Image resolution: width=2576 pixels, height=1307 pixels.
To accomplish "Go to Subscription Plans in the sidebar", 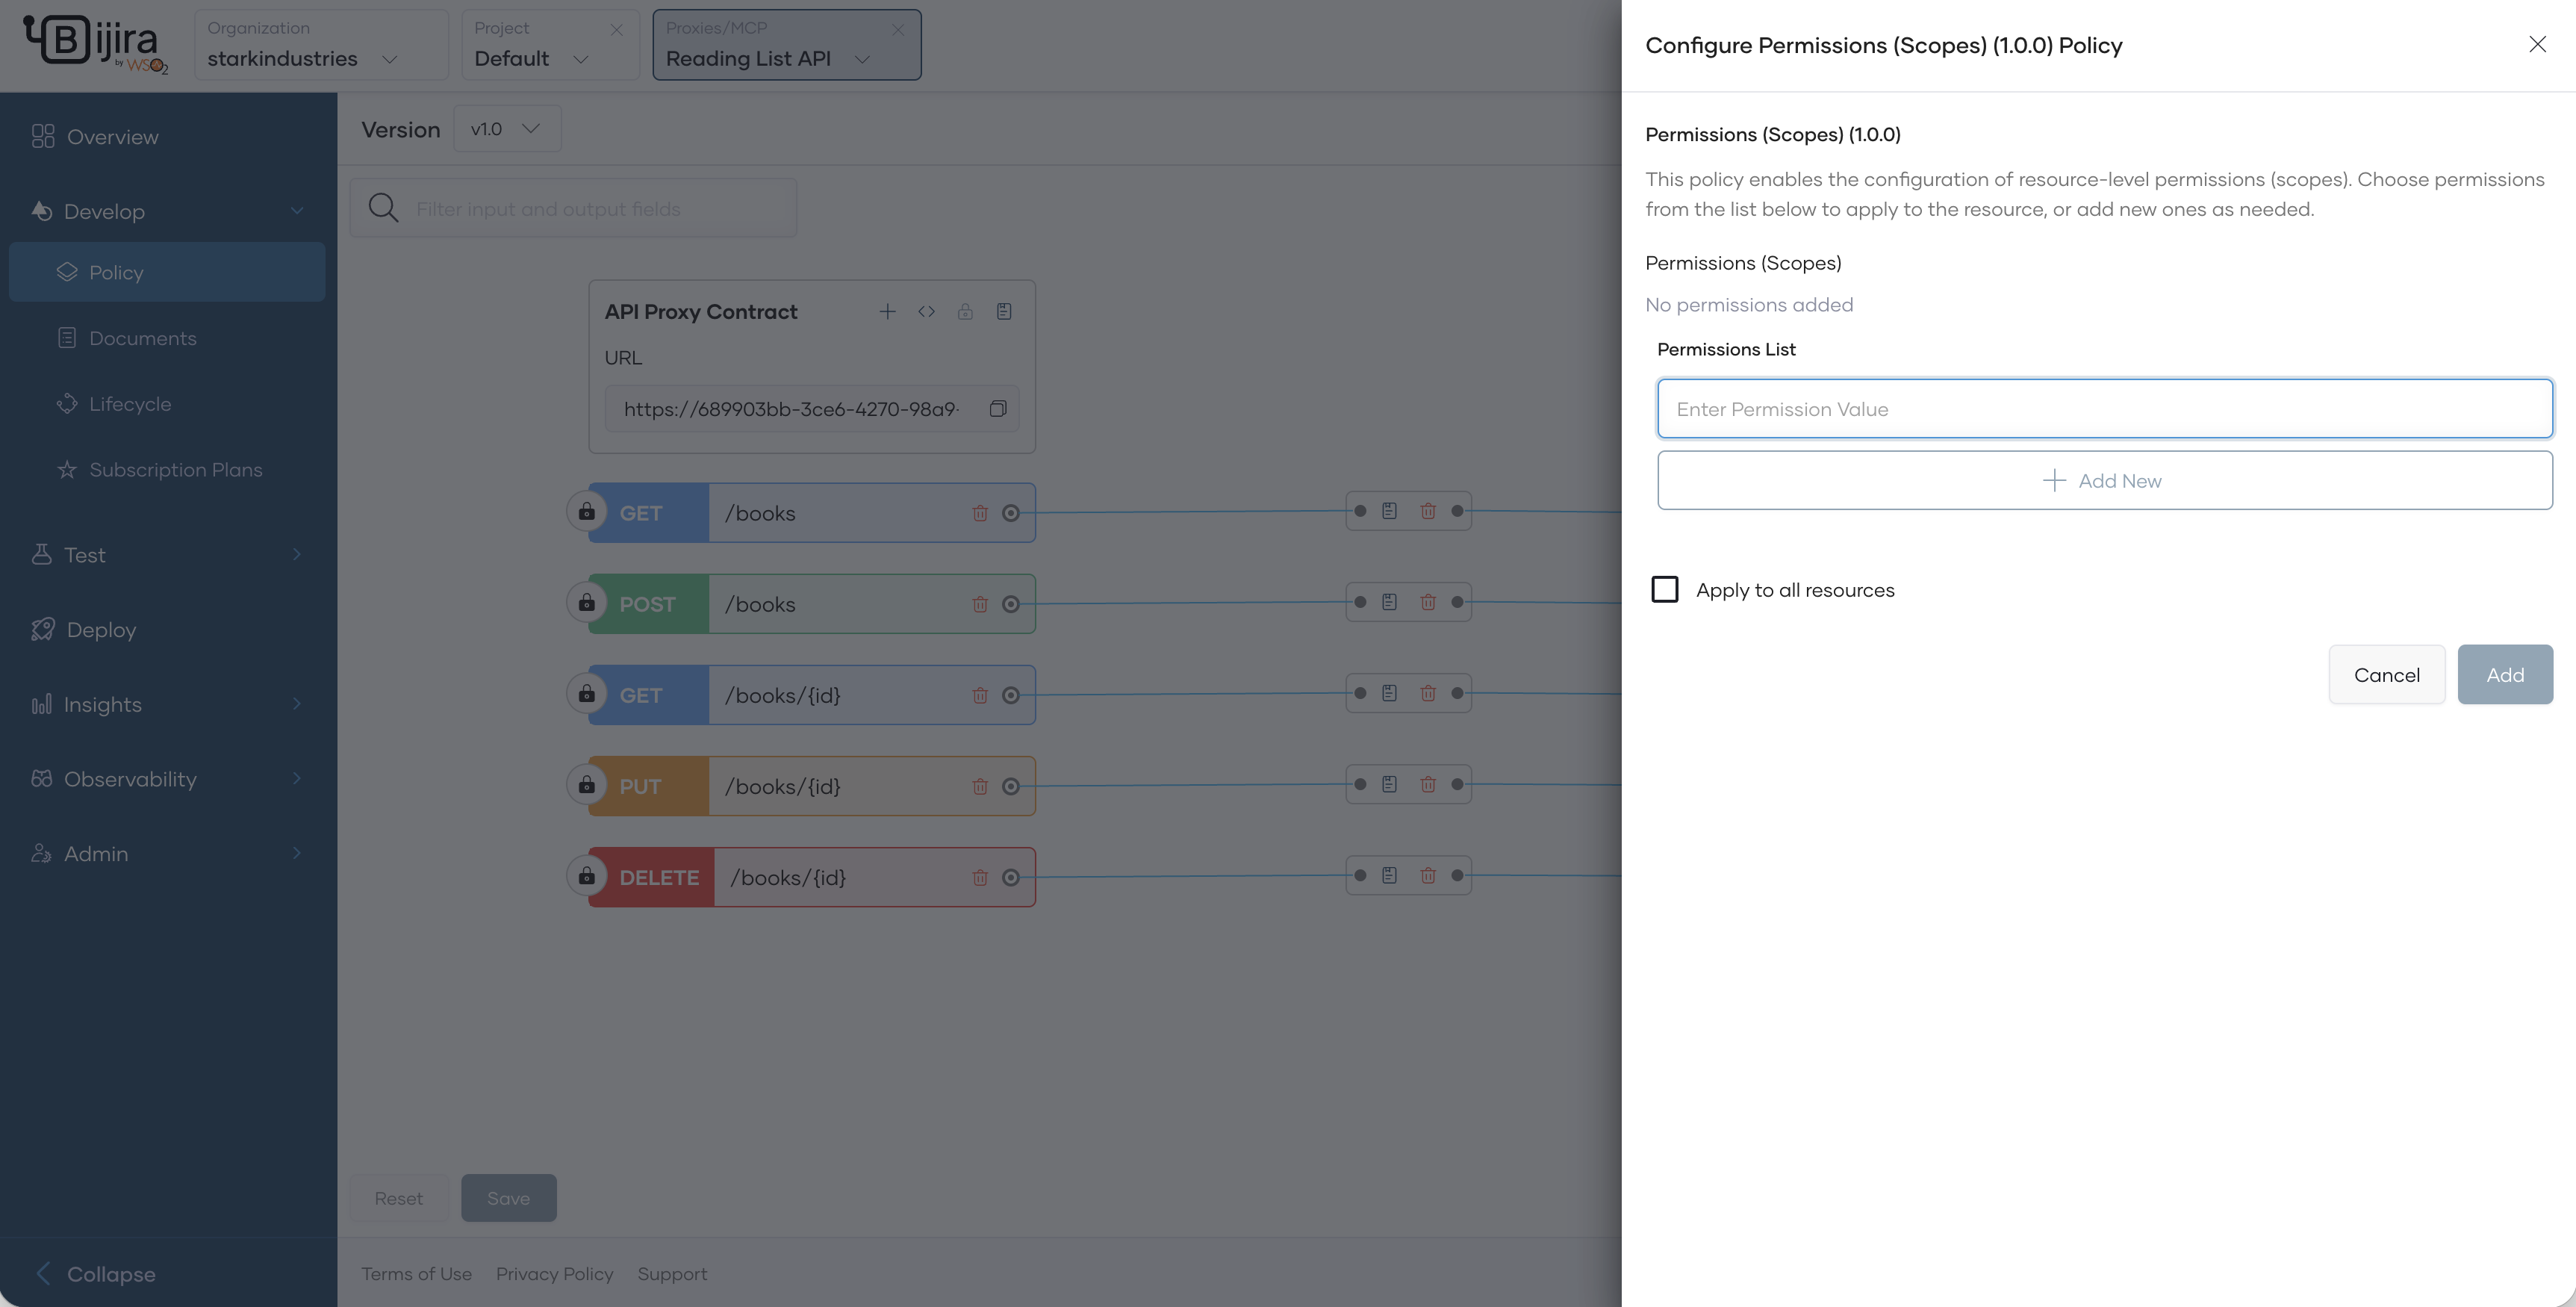I will pyautogui.click(x=175, y=470).
